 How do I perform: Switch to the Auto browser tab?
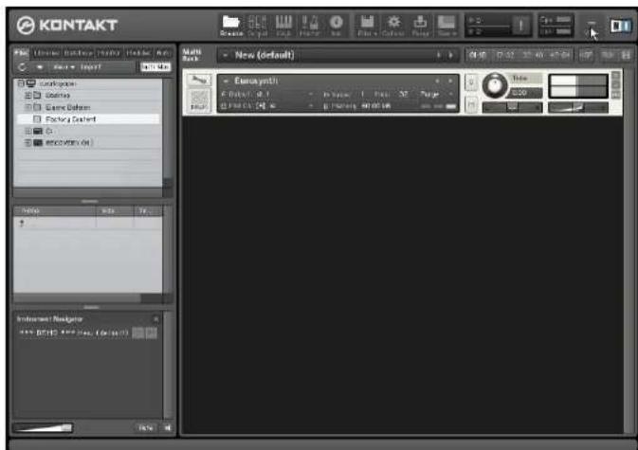(164, 53)
